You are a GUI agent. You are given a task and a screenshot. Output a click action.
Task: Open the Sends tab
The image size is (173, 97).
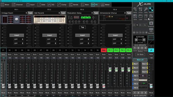[74, 5]
